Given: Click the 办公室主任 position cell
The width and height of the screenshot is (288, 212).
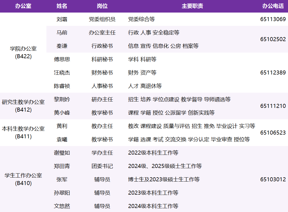Looking at the screenshot, I should [x=102, y=33].
